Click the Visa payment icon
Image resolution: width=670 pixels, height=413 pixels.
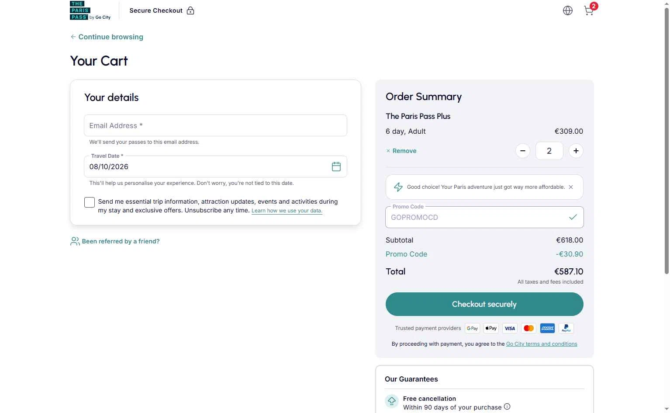(x=510, y=328)
